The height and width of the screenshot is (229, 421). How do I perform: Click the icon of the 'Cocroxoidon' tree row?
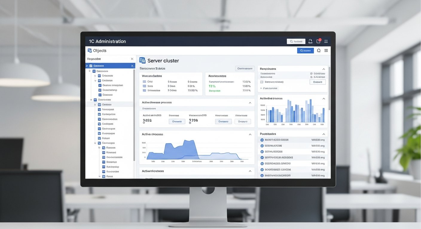point(100,119)
